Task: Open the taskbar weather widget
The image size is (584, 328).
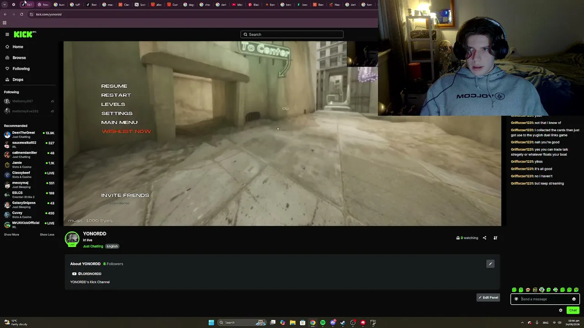Action: tap(16, 323)
